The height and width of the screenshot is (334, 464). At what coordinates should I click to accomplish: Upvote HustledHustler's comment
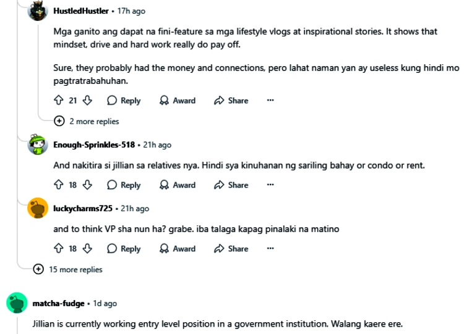pyautogui.click(x=58, y=101)
